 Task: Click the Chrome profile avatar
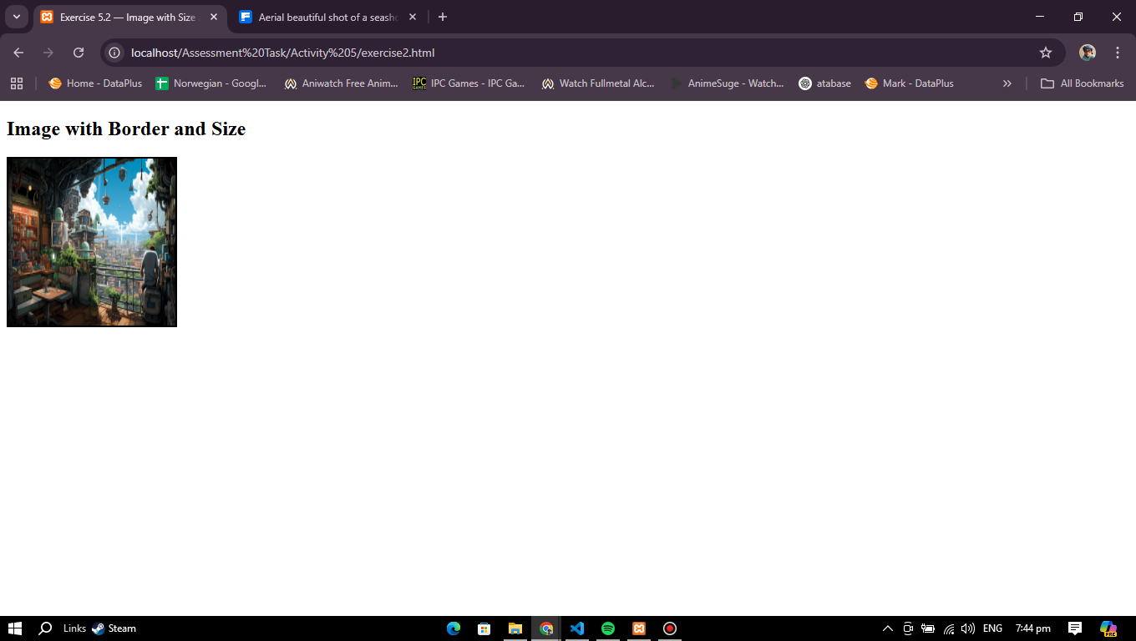tap(1087, 53)
